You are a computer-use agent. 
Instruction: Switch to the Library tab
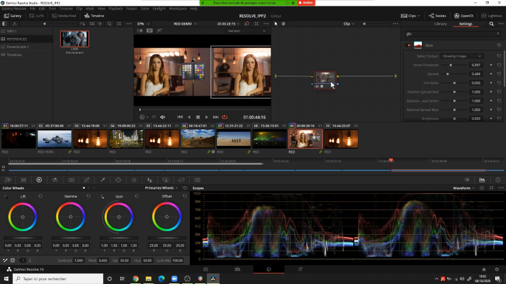(440, 24)
